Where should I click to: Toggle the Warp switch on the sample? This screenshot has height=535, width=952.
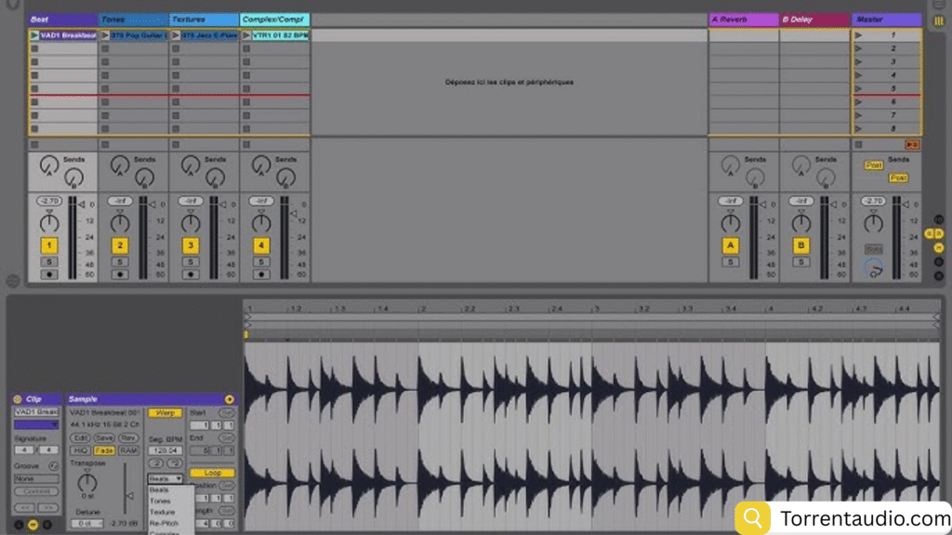point(165,412)
